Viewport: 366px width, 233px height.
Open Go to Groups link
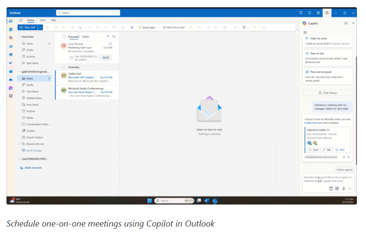[x=32, y=151]
